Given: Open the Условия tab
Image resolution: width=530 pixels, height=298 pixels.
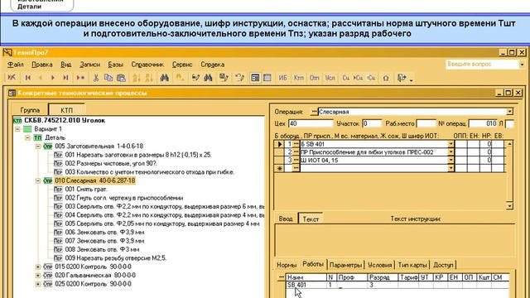Looking at the screenshot, I should tap(380, 265).
